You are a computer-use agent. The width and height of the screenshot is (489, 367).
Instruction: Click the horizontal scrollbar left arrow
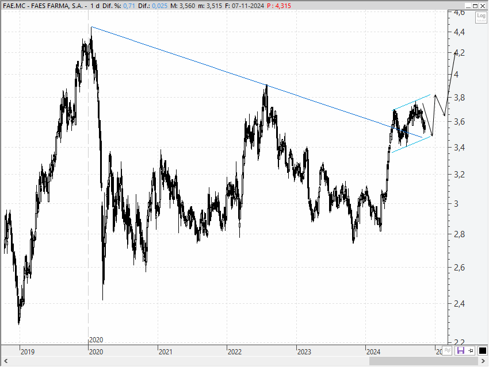tap(5, 361)
